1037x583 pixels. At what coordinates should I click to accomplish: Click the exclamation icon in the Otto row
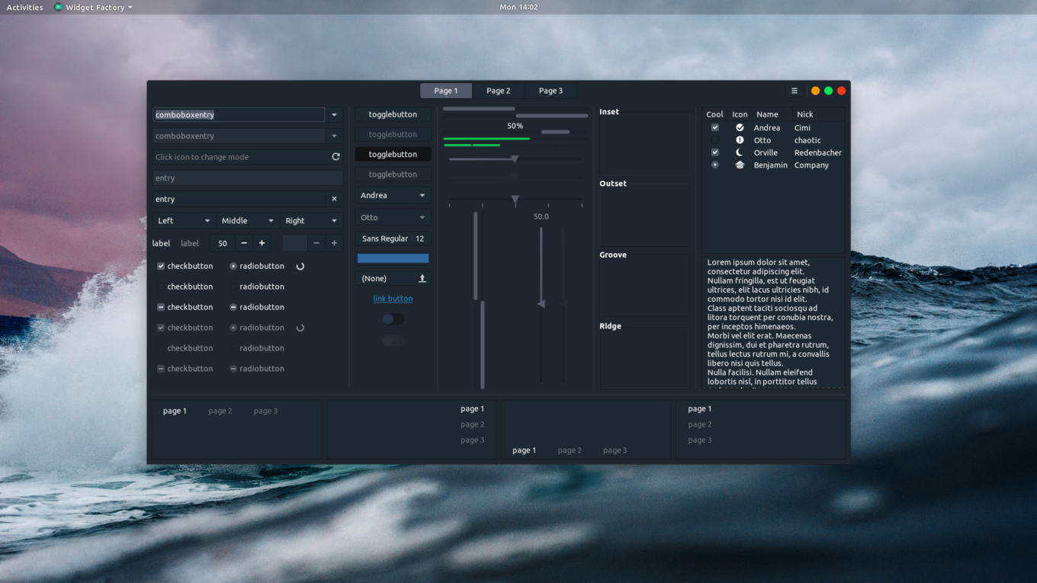pos(740,140)
